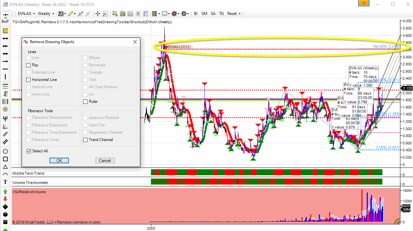Click the TG toolbar item
This screenshot has width=413, height=231.
[221, 14]
